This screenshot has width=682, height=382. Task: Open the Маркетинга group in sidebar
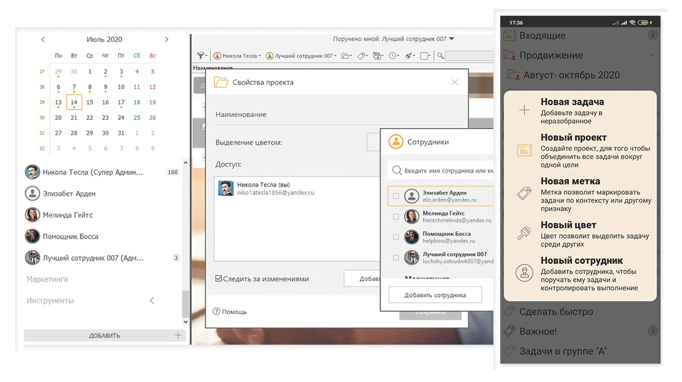(47, 279)
